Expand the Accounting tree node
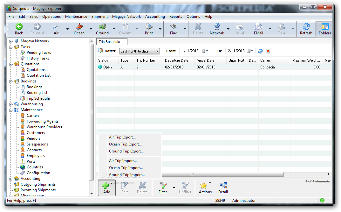 click(10, 179)
